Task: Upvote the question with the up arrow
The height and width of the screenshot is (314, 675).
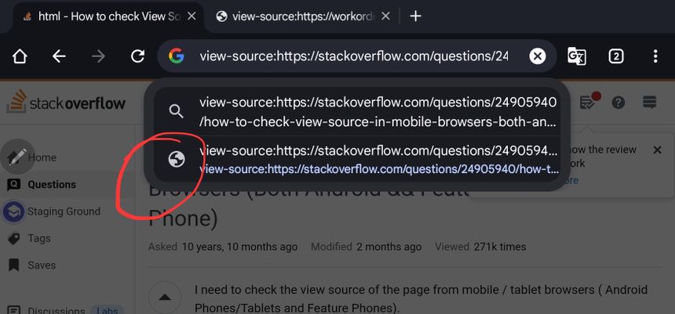Action: coord(165,298)
